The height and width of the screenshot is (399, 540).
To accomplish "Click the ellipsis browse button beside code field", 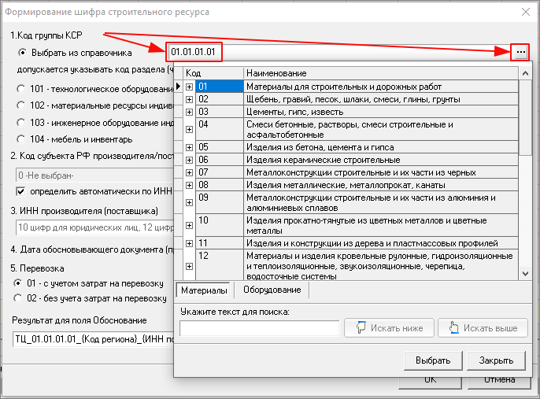I will point(520,52).
